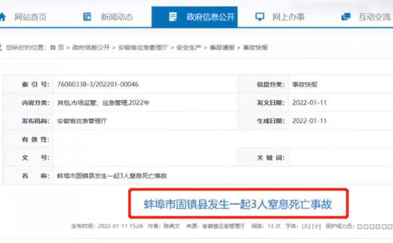Click the 发文日期 value 2022-01-11
This screenshot has width=393, height=243.
coord(310,103)
